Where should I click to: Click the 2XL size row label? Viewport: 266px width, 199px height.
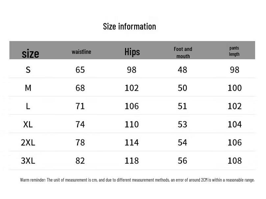(28, 142)
